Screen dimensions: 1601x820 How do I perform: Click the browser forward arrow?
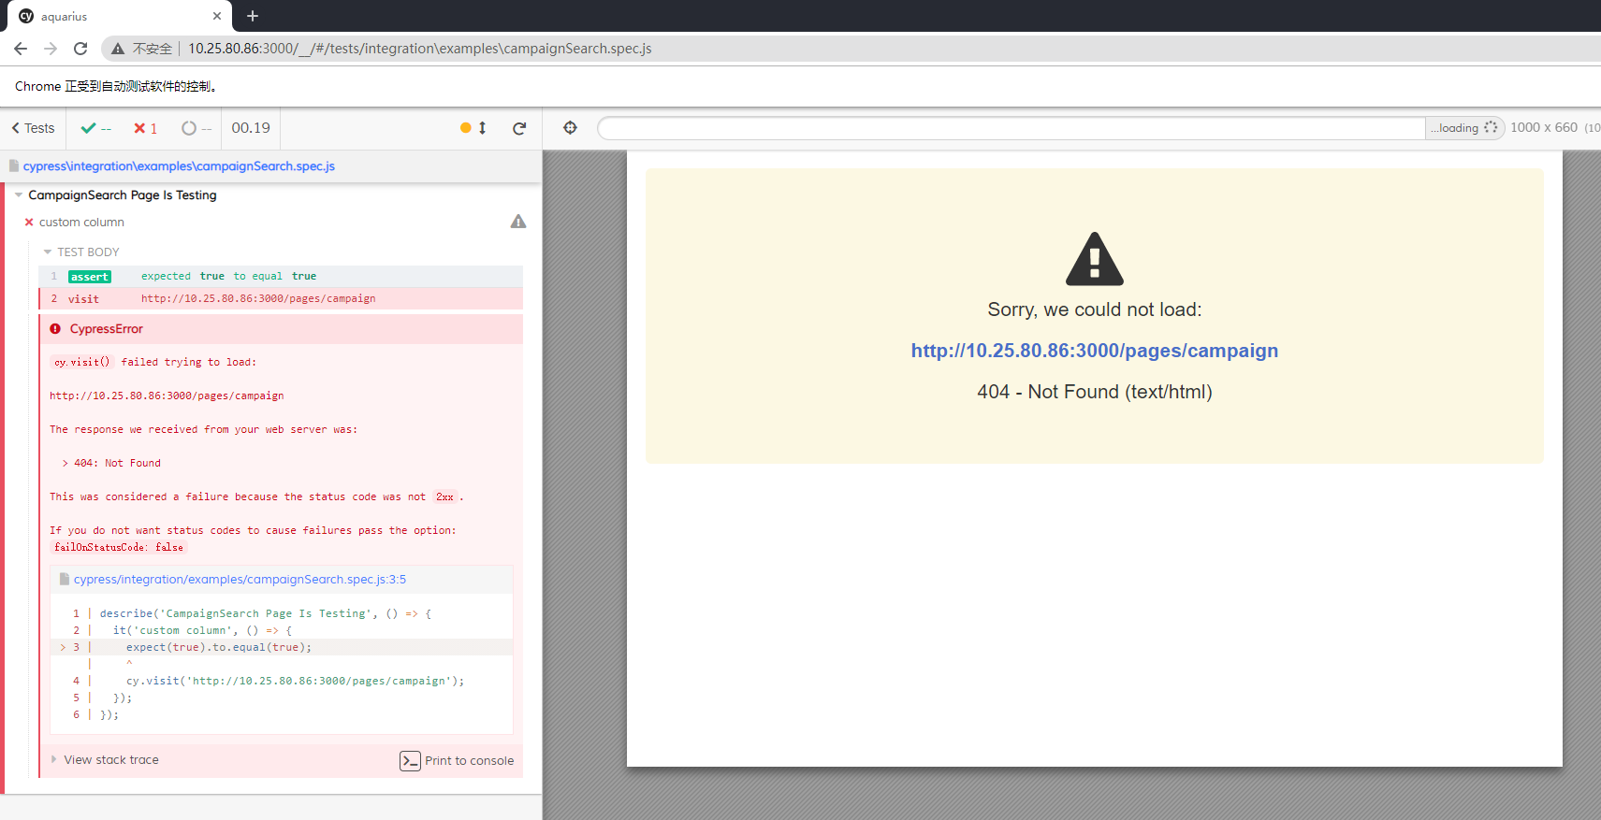(x=51, y=49)
